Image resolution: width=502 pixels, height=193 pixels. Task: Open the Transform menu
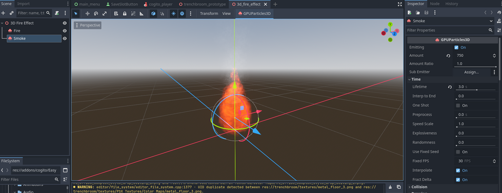(209, 13)
